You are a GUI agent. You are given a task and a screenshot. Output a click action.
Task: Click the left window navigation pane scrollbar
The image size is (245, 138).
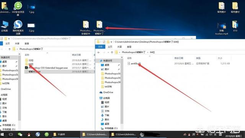click(20, 88)
